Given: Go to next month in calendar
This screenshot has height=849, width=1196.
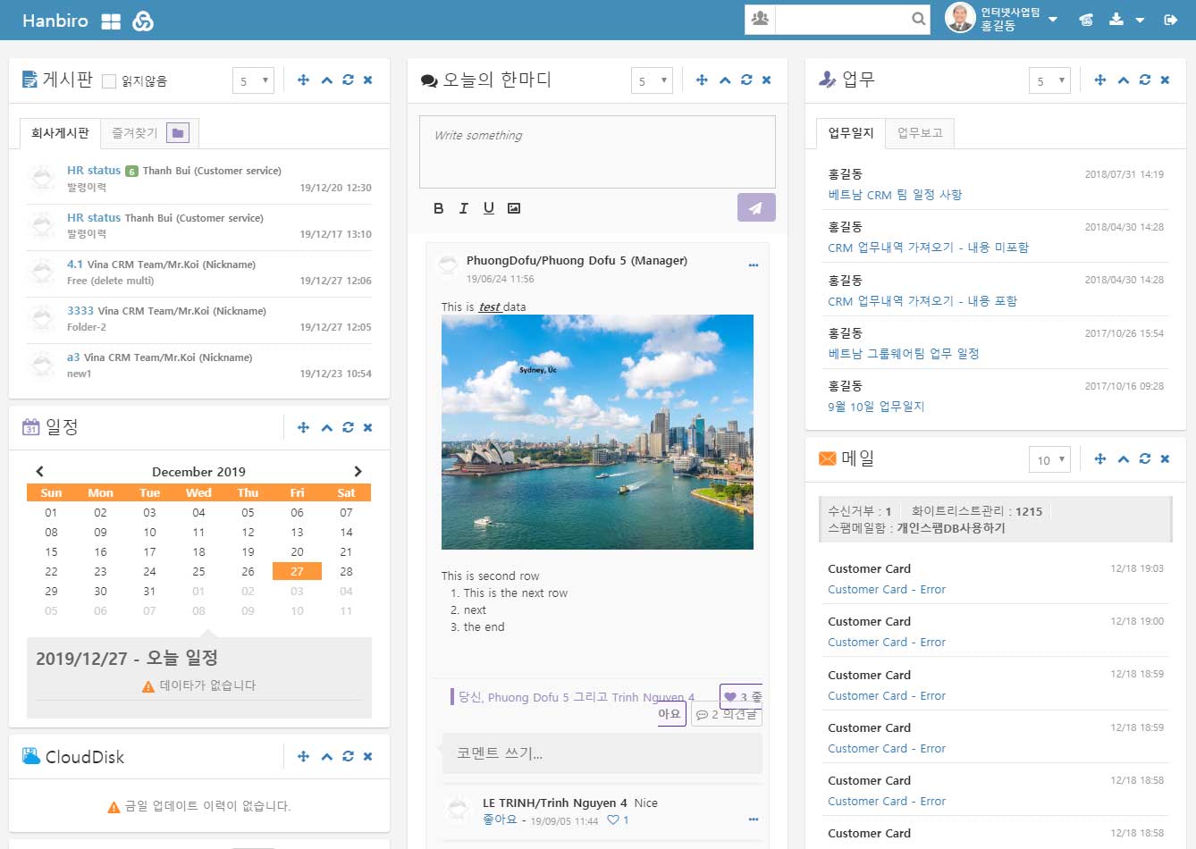Looking at the screenshot, I should 358,471.
